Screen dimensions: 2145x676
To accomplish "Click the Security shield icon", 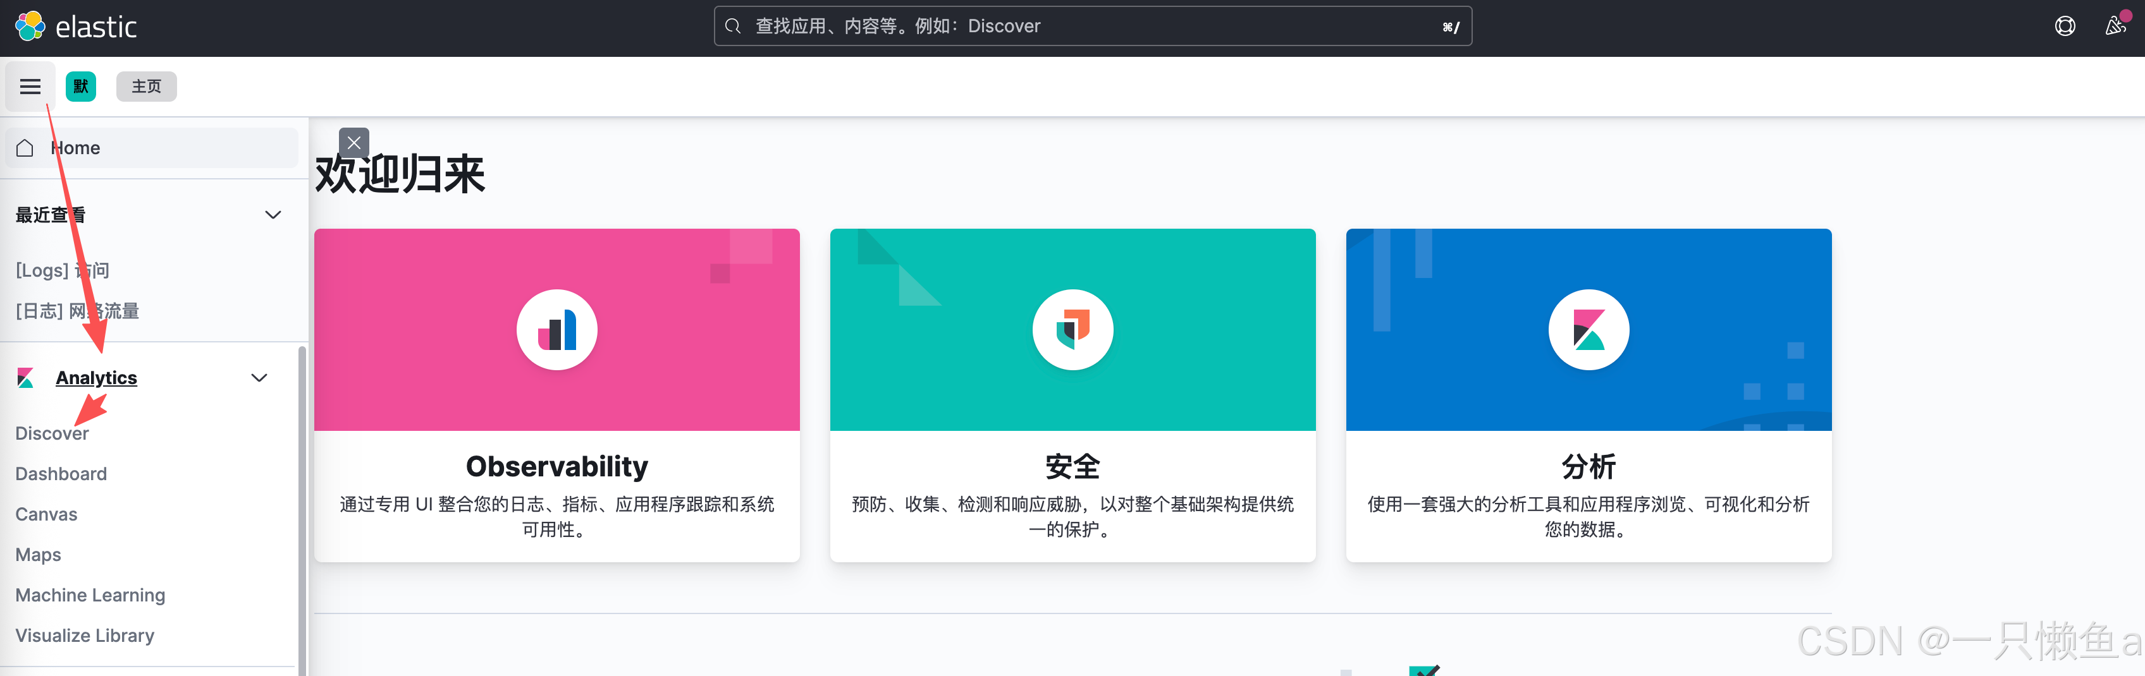I will 1072,330.
